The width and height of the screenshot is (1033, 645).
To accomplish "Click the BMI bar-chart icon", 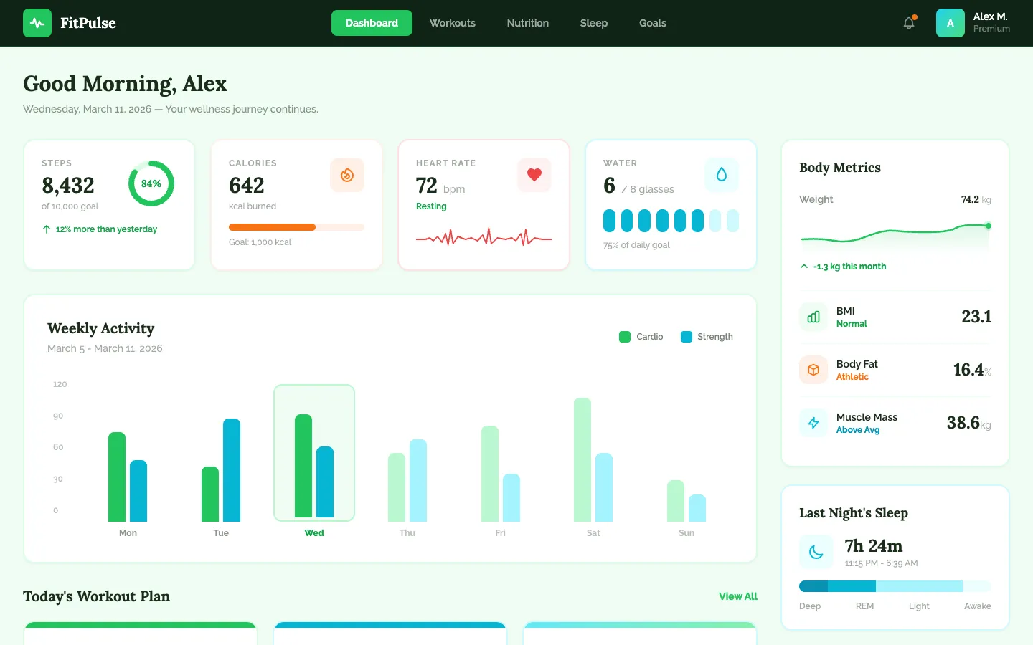I will [x=813, y=316].
